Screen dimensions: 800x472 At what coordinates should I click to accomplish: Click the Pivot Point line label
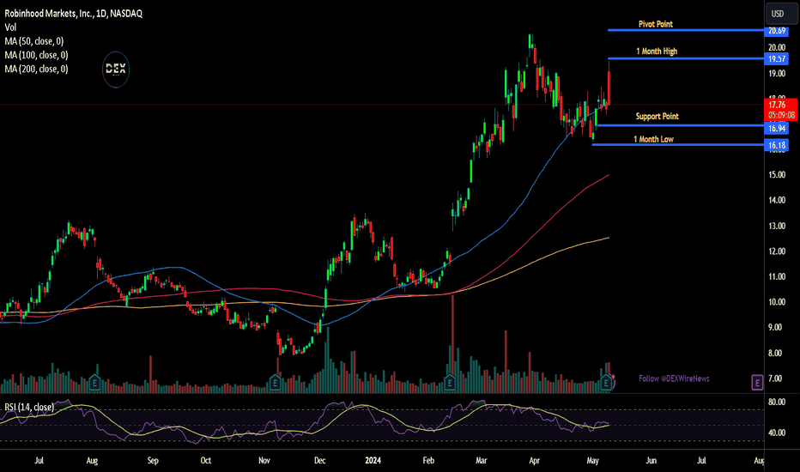click(656, 24)
